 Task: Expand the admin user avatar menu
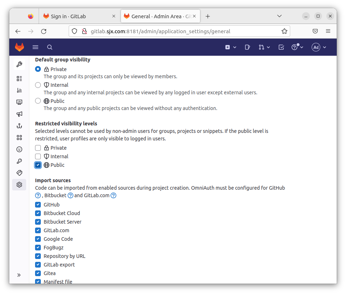point(319,47)
